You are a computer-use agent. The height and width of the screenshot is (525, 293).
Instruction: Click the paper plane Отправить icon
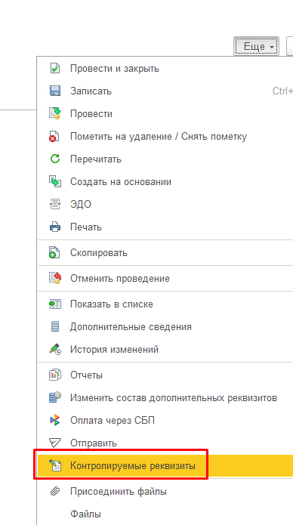pos(54,443)
